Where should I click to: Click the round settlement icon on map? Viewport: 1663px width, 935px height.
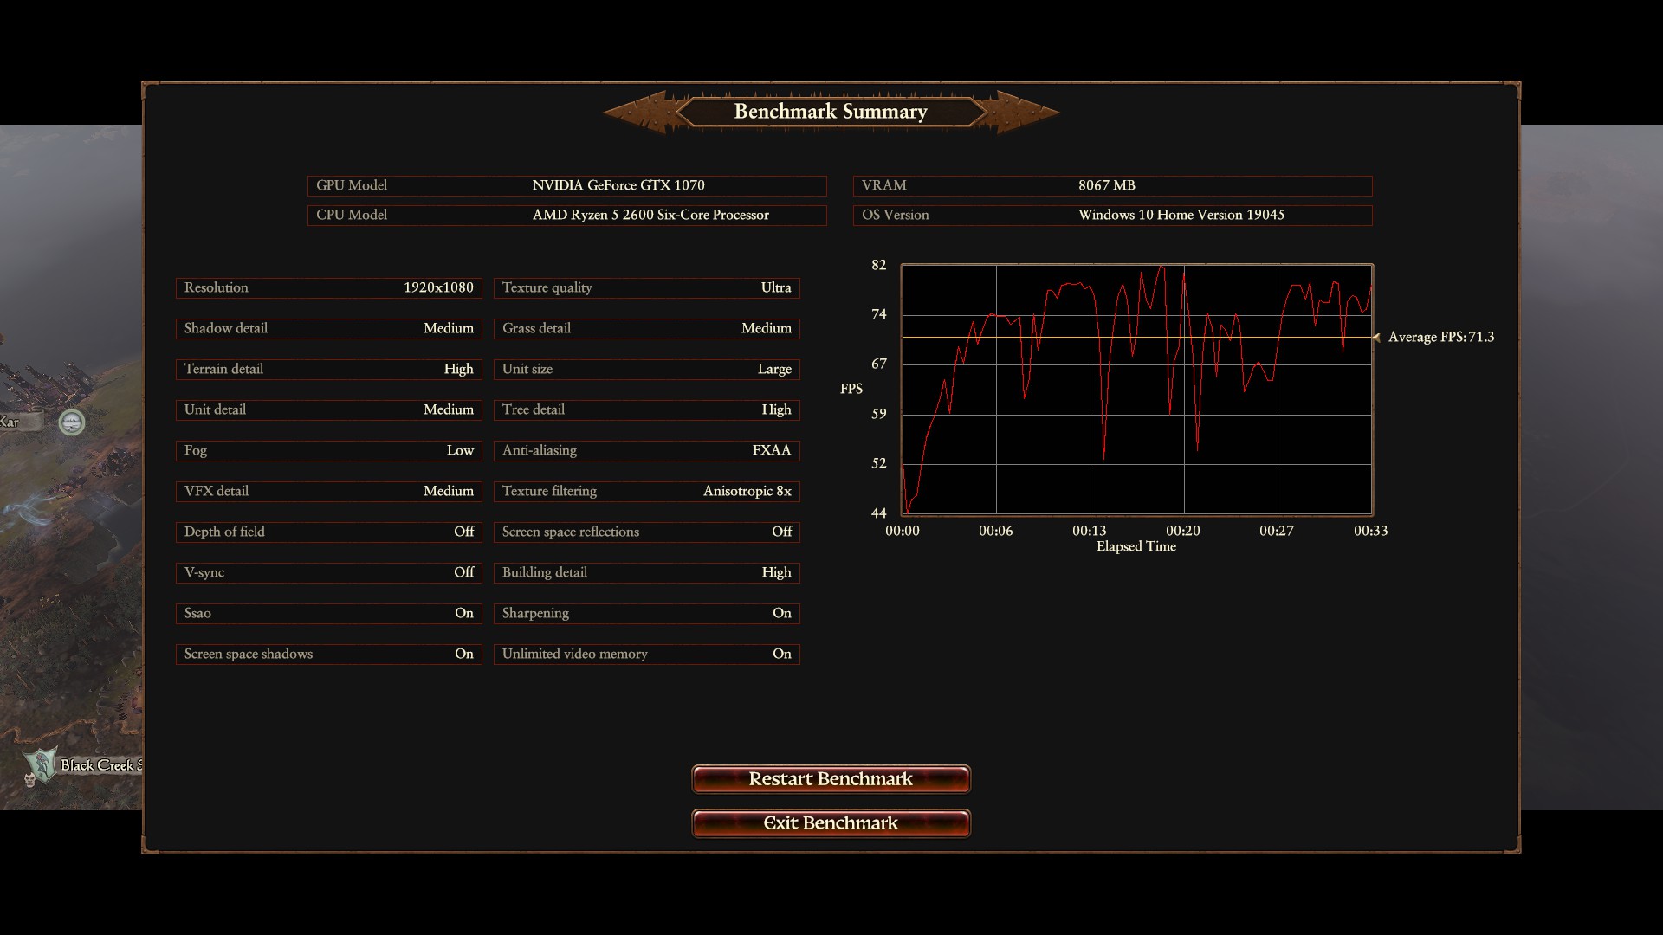coord(72,422)
